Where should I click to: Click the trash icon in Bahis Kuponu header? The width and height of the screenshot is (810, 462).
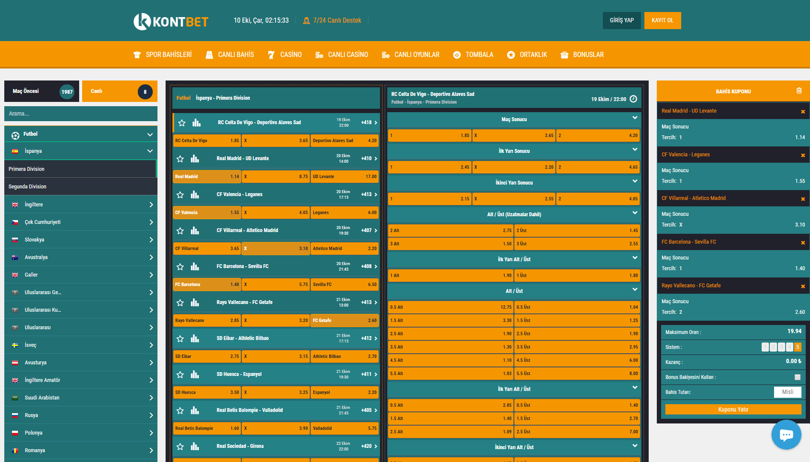point(799,91)
